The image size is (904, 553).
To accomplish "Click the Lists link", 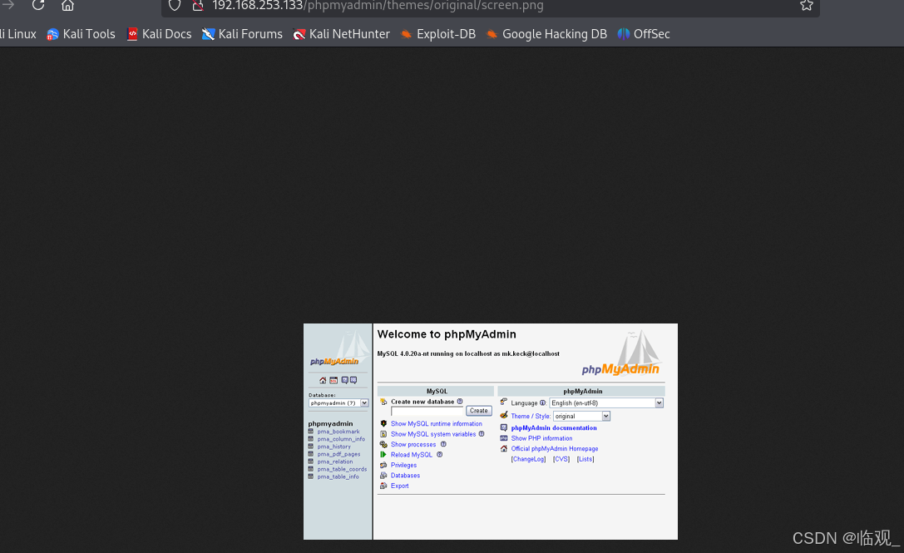I will coord(585,460).
